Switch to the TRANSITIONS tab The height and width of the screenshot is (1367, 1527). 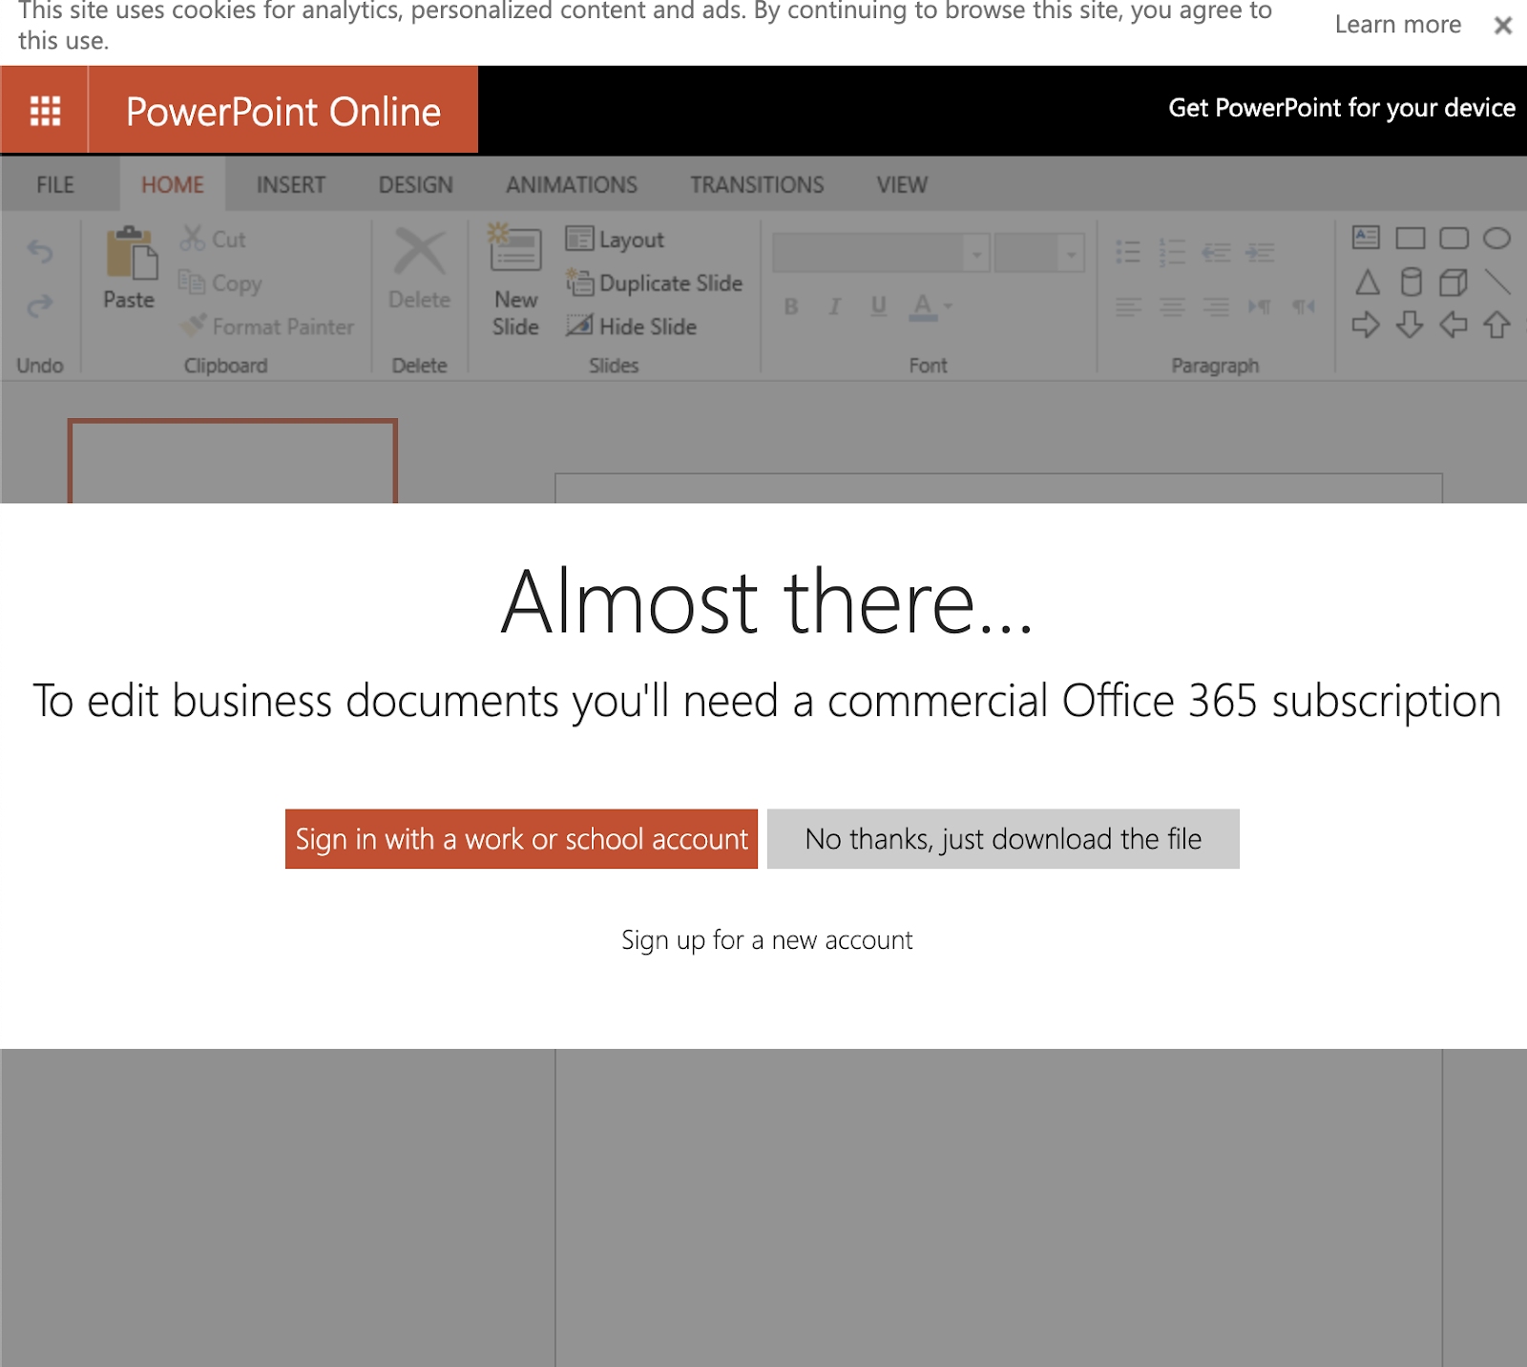758,184
